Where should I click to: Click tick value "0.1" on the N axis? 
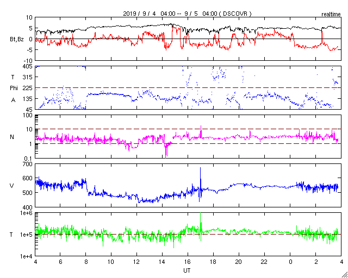click(x=29, y=159)
